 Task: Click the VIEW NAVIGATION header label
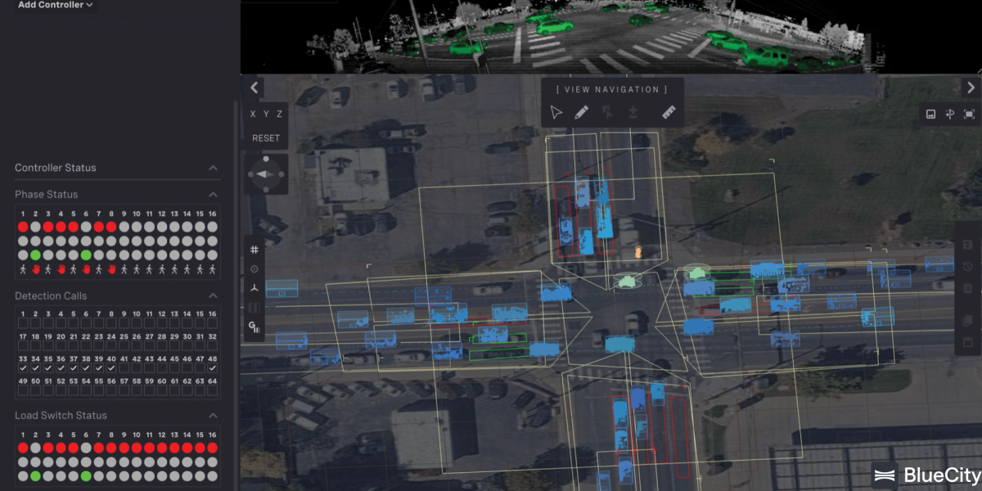point(612,89)
